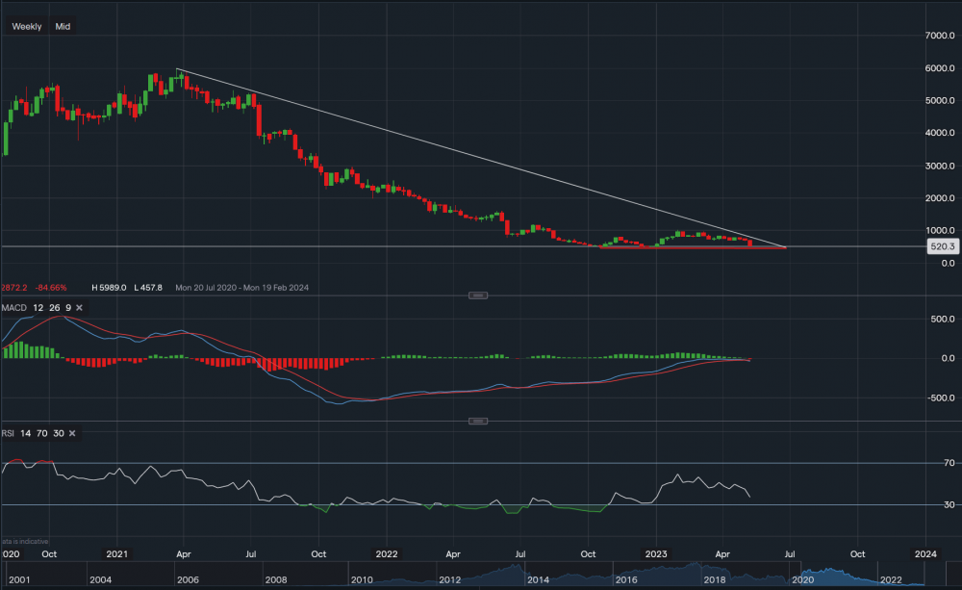
Task: Click the RSI indicator label
Action: point(8,434)
